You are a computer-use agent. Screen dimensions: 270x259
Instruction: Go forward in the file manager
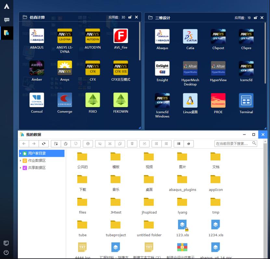pyautogui.click(x=34, y=143)
